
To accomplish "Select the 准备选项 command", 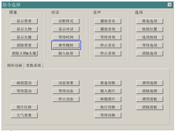I will point(150,21).
